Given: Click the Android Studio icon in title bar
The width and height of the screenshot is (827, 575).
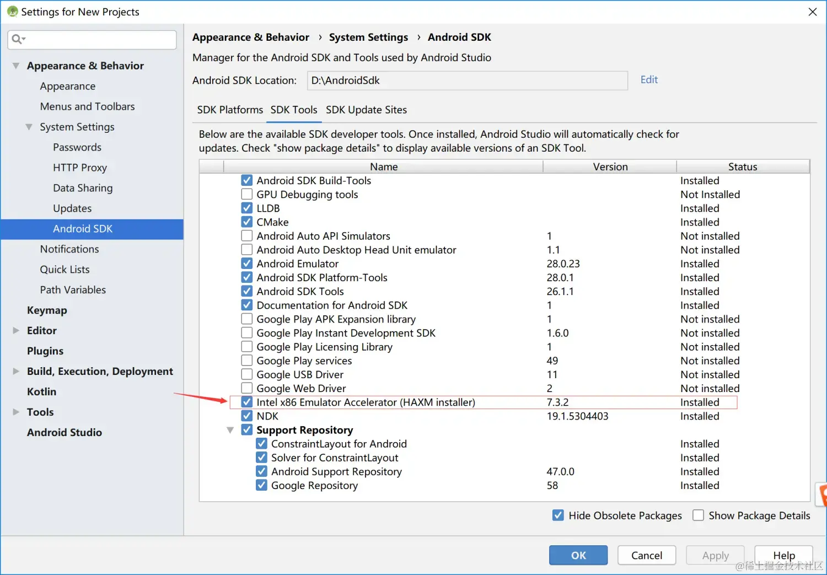Looking at the screenshot, I should tap(12, 12).
